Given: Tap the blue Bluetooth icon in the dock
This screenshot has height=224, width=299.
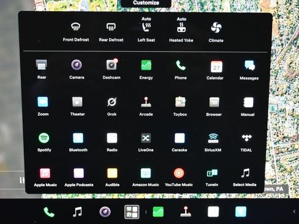Looking at the screenshot, I should click(241, 212).
